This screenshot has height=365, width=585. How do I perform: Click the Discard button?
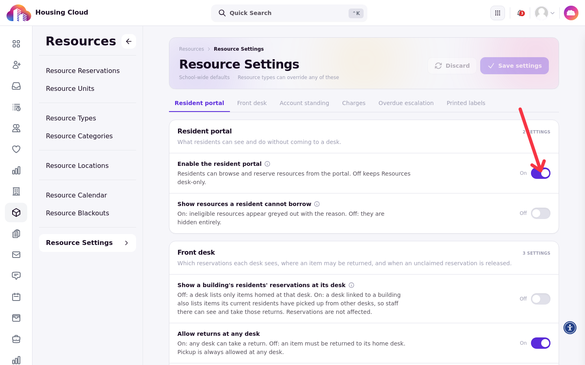452,66
